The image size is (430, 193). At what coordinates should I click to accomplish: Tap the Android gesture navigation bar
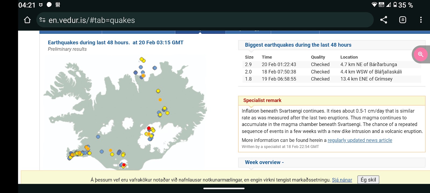pyautogui.click(x=224, y=188)
